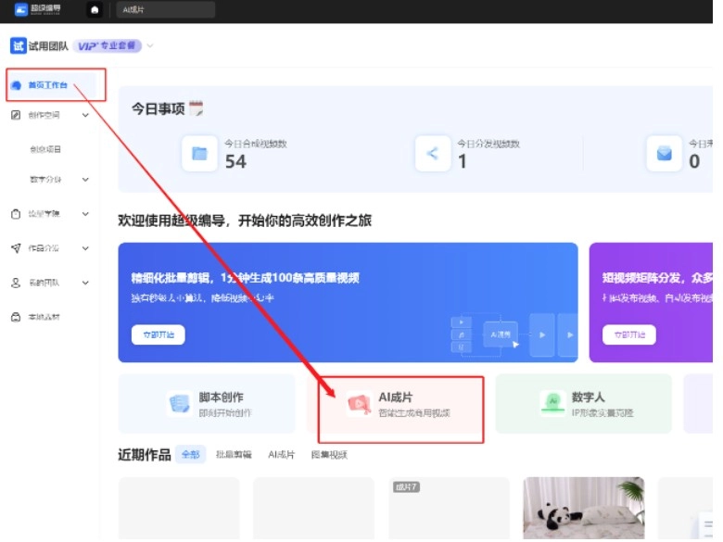Click the 超级编导 logo in the top-left corner

tap(35, 10)
